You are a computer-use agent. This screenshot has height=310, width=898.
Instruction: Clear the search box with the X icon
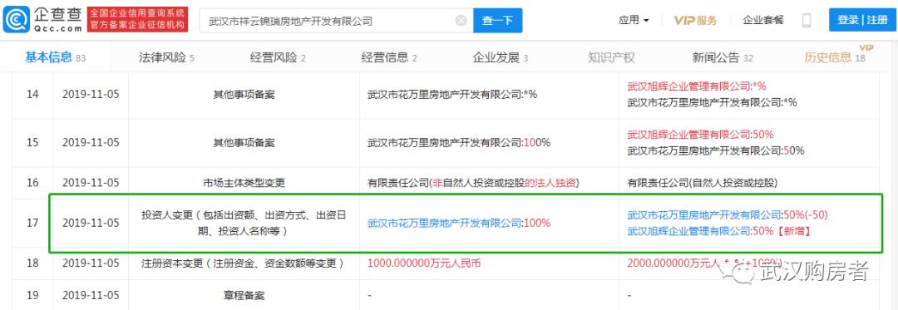pos(461,21)
